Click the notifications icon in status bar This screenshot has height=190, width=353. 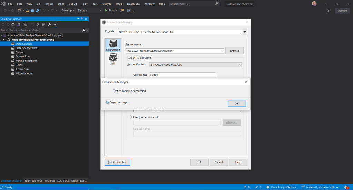tap(346, 187)
